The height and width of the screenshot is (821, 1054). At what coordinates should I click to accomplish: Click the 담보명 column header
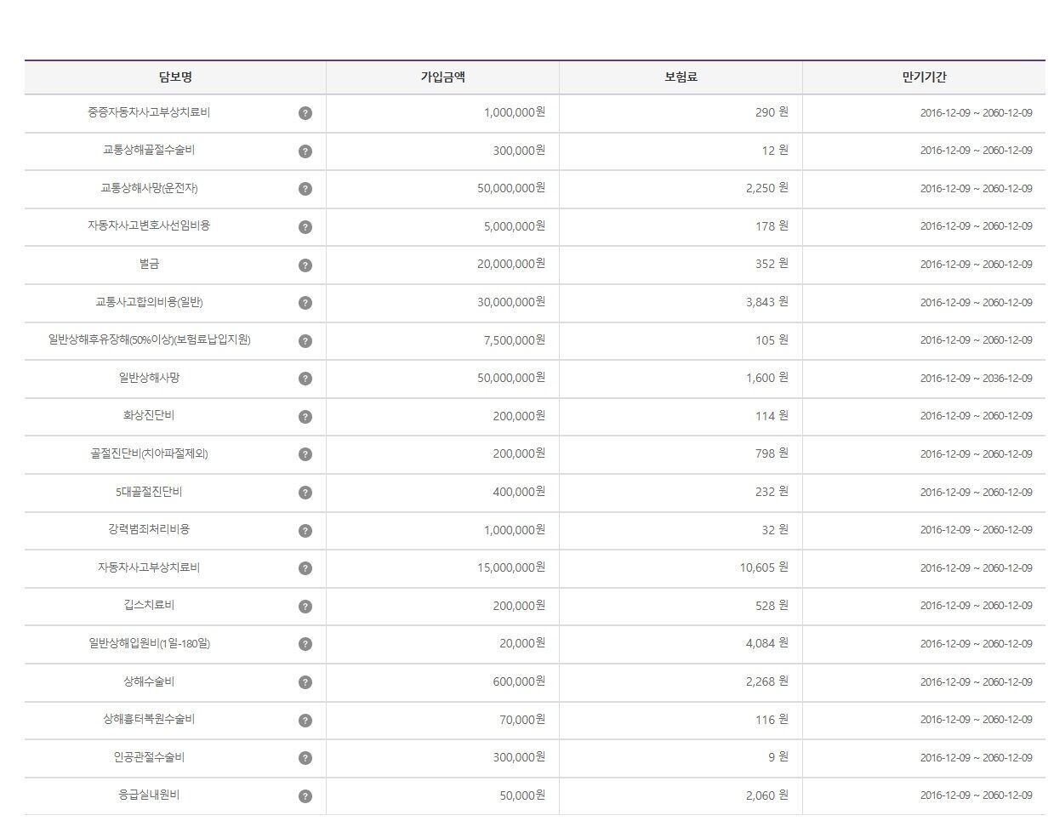(175, 77)
